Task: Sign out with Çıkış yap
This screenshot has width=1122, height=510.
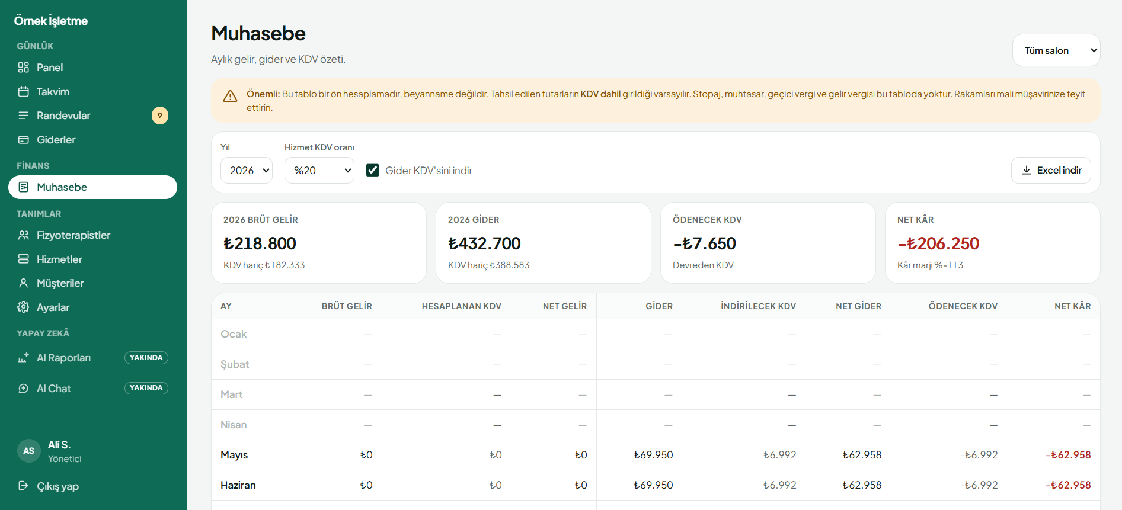Action: point(92,486)
